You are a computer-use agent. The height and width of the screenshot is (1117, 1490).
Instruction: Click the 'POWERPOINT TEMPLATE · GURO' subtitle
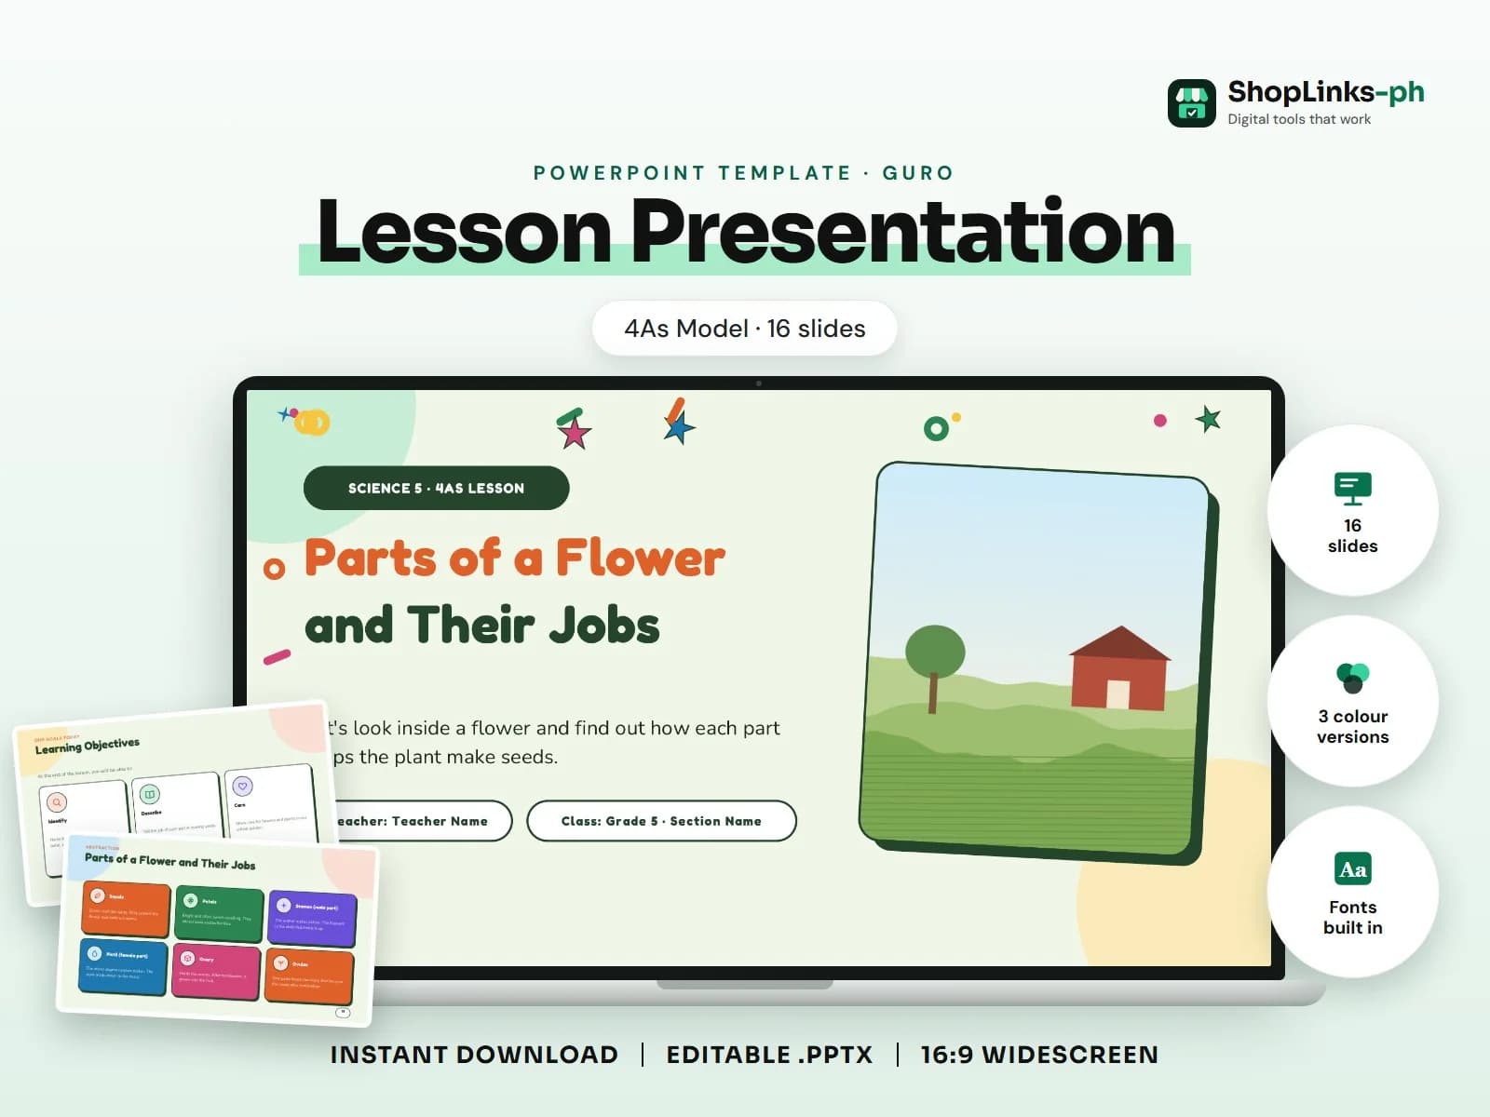point(744,172)
